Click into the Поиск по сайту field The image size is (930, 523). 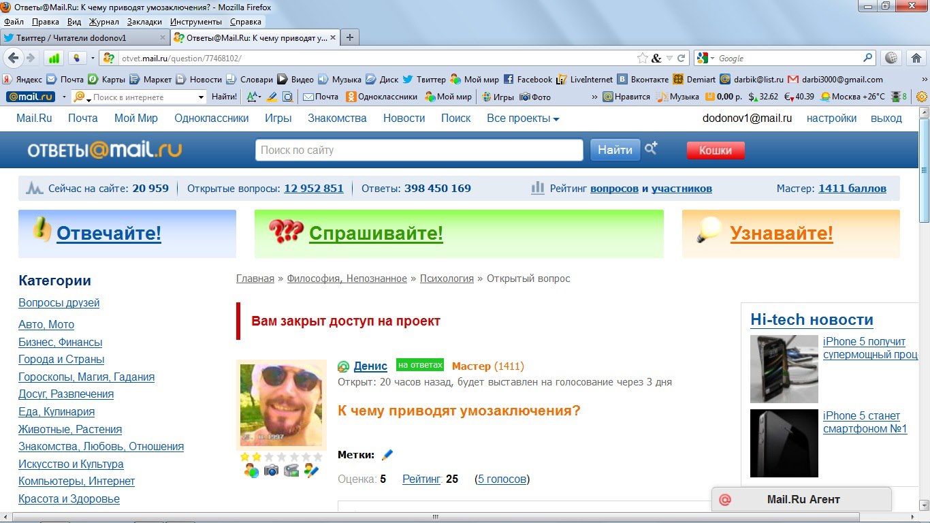pyautogui.click(x=419, y=150)
